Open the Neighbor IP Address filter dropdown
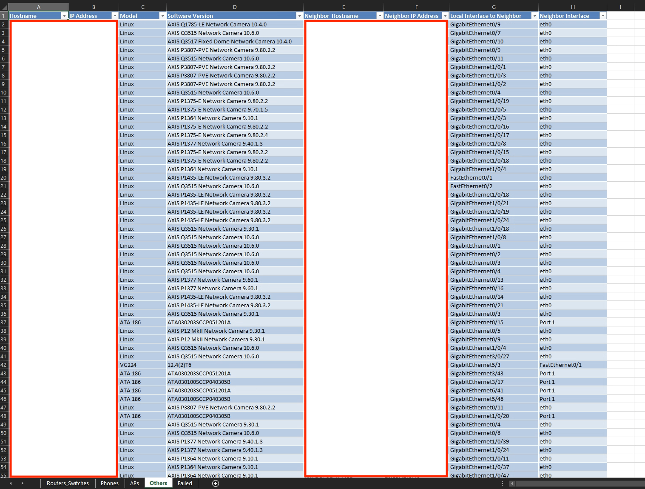The image size is (645, 489). (x=445, y=16)
